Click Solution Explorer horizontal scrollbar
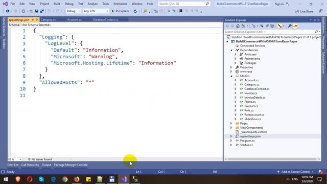The width and height of the screenshot is (327, 184). (272, 159)
